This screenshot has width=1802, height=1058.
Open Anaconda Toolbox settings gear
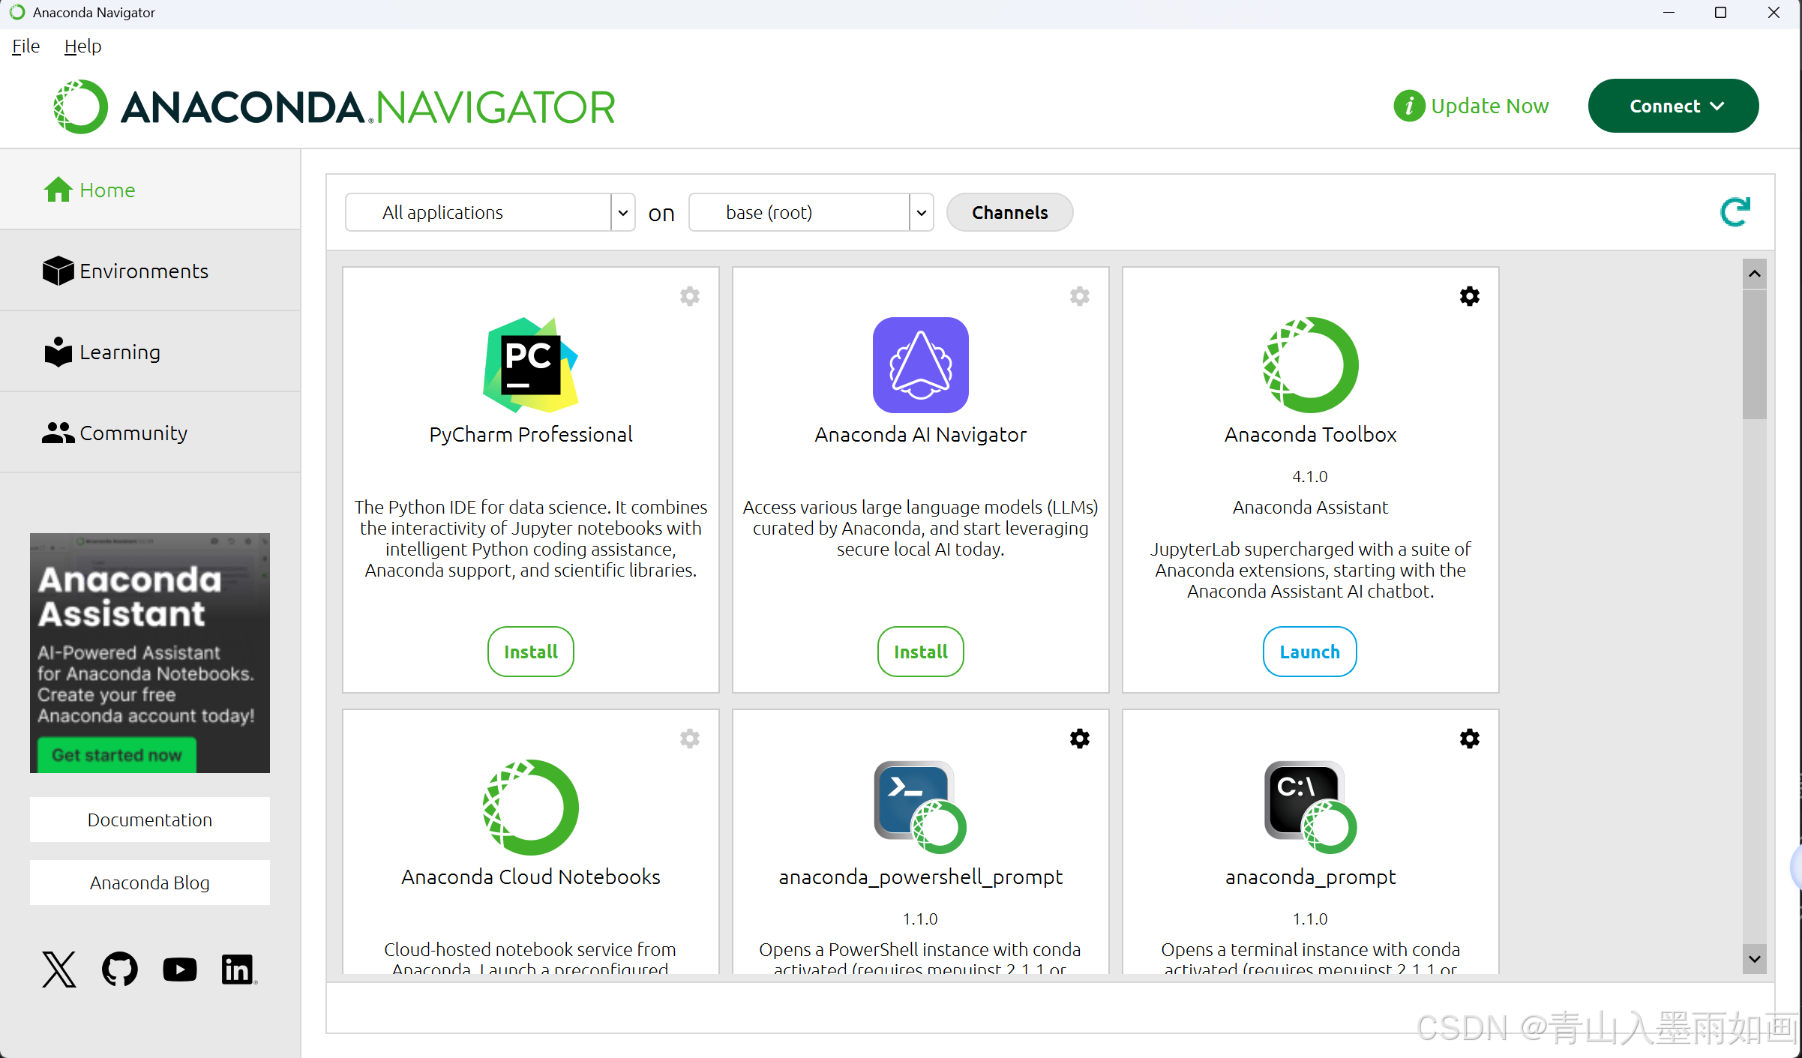(1469, 296)
